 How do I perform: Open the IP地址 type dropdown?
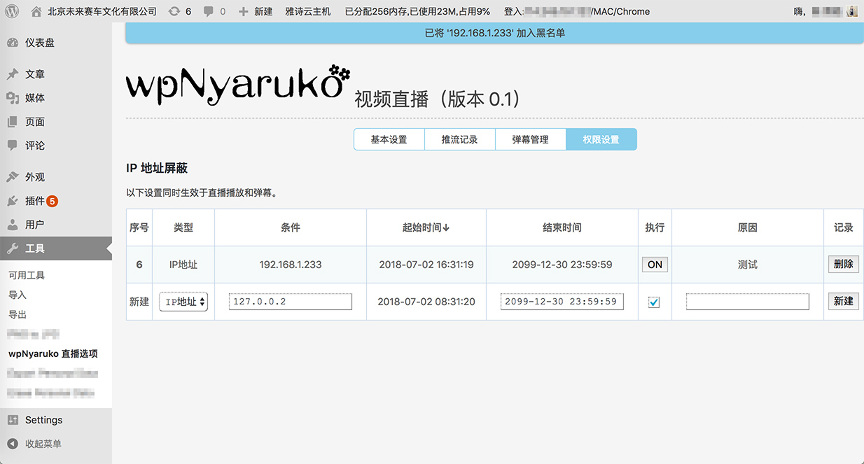pyautogui.click(x=183, y=302)
